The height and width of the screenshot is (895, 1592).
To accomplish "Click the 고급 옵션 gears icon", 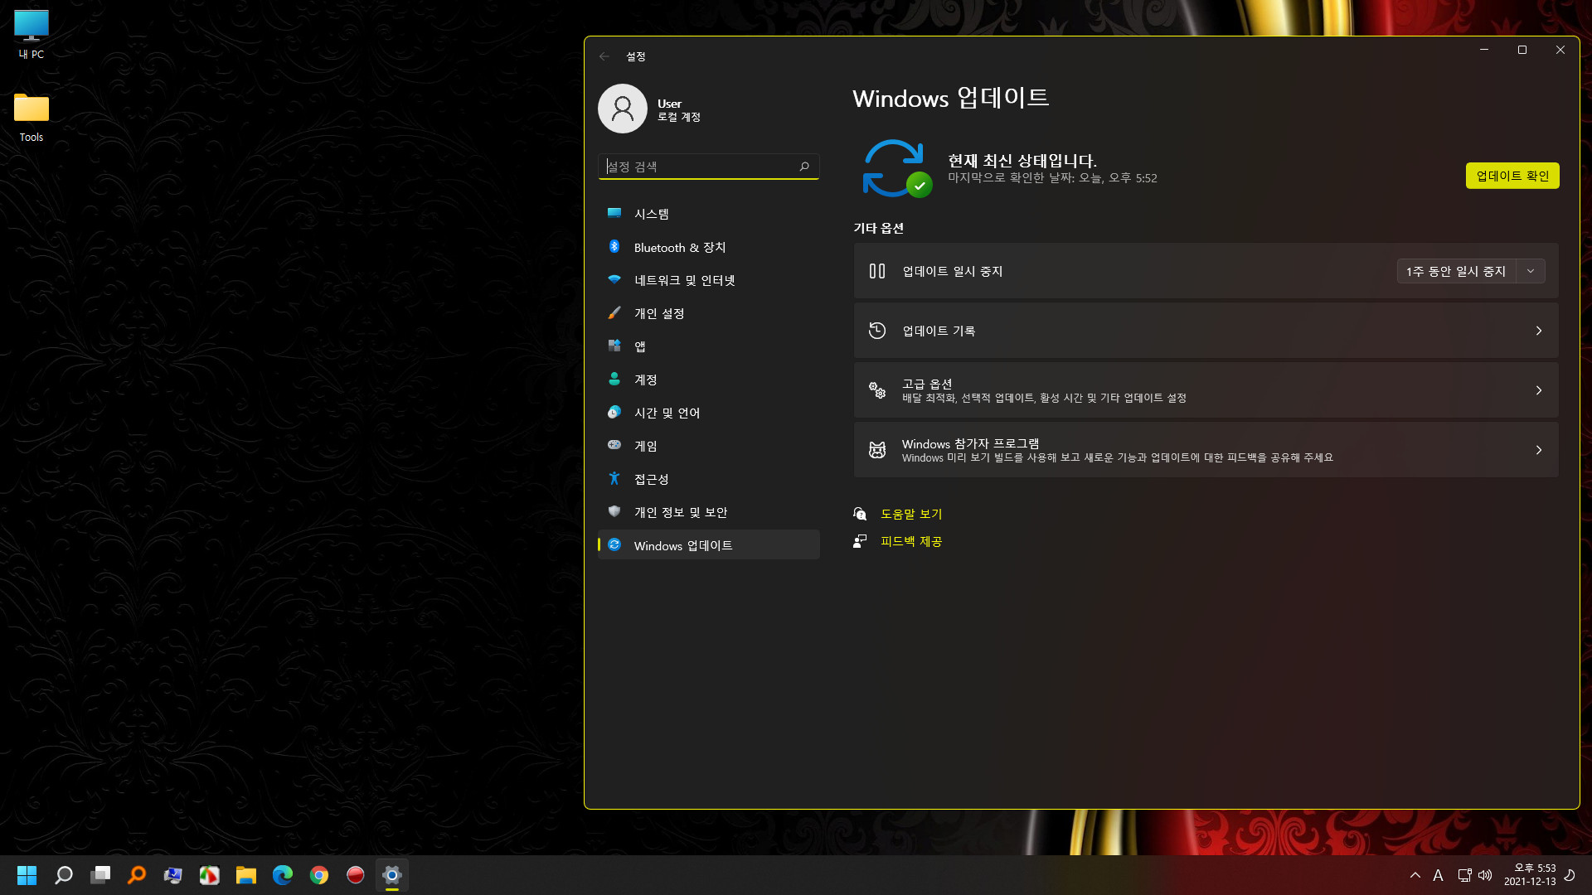I will pos(877,390).
